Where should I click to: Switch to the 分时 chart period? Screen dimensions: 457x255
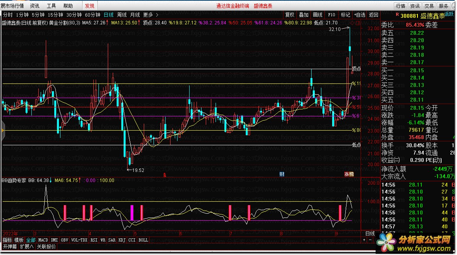tap(8, 15)
